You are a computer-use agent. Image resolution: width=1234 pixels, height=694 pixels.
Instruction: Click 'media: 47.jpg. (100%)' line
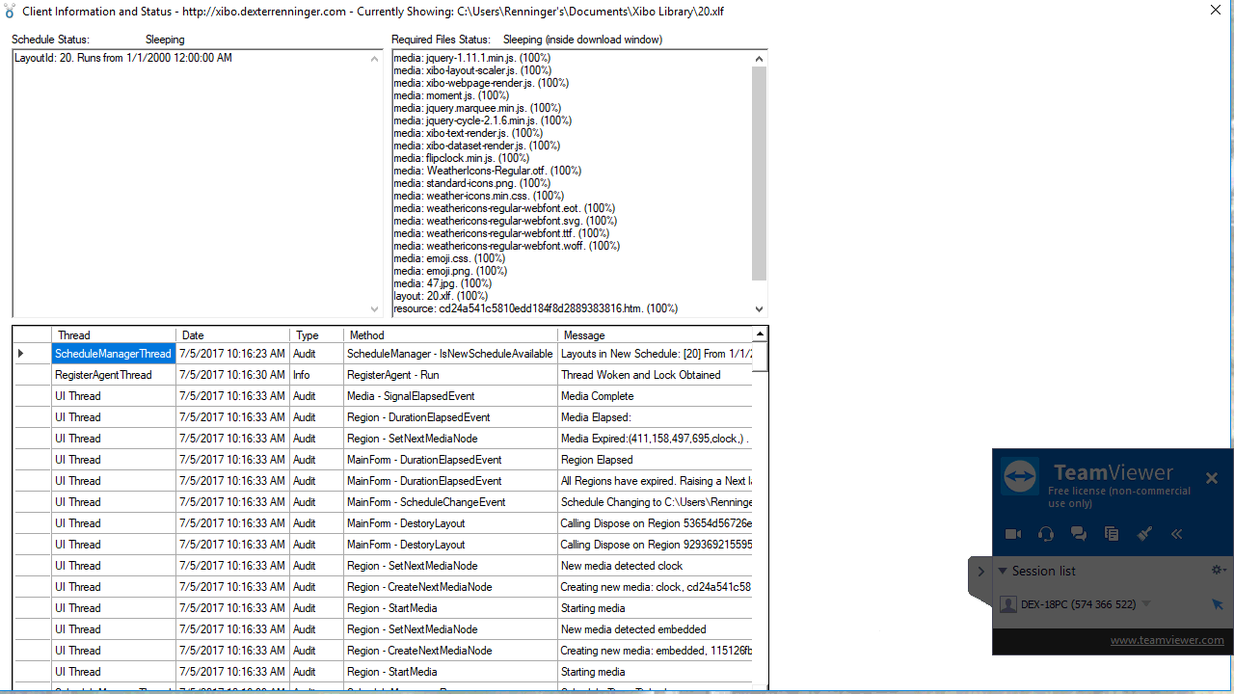tap(443, 283)
